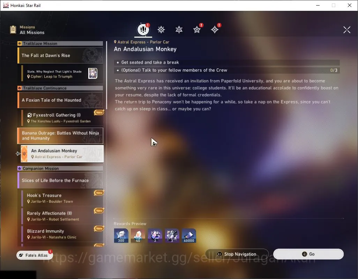358x279 pixels.
Task: Click the orange icon beside Trailblaze Continuance header
Action: 20,88
